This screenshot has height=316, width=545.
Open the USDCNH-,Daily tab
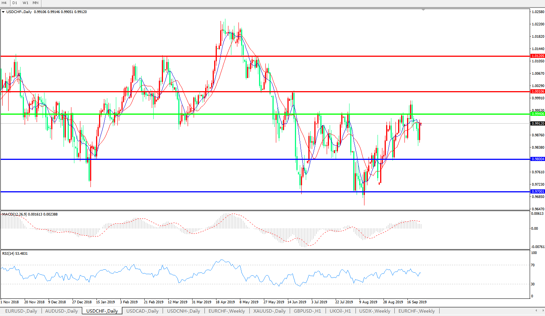coord(184,311)
